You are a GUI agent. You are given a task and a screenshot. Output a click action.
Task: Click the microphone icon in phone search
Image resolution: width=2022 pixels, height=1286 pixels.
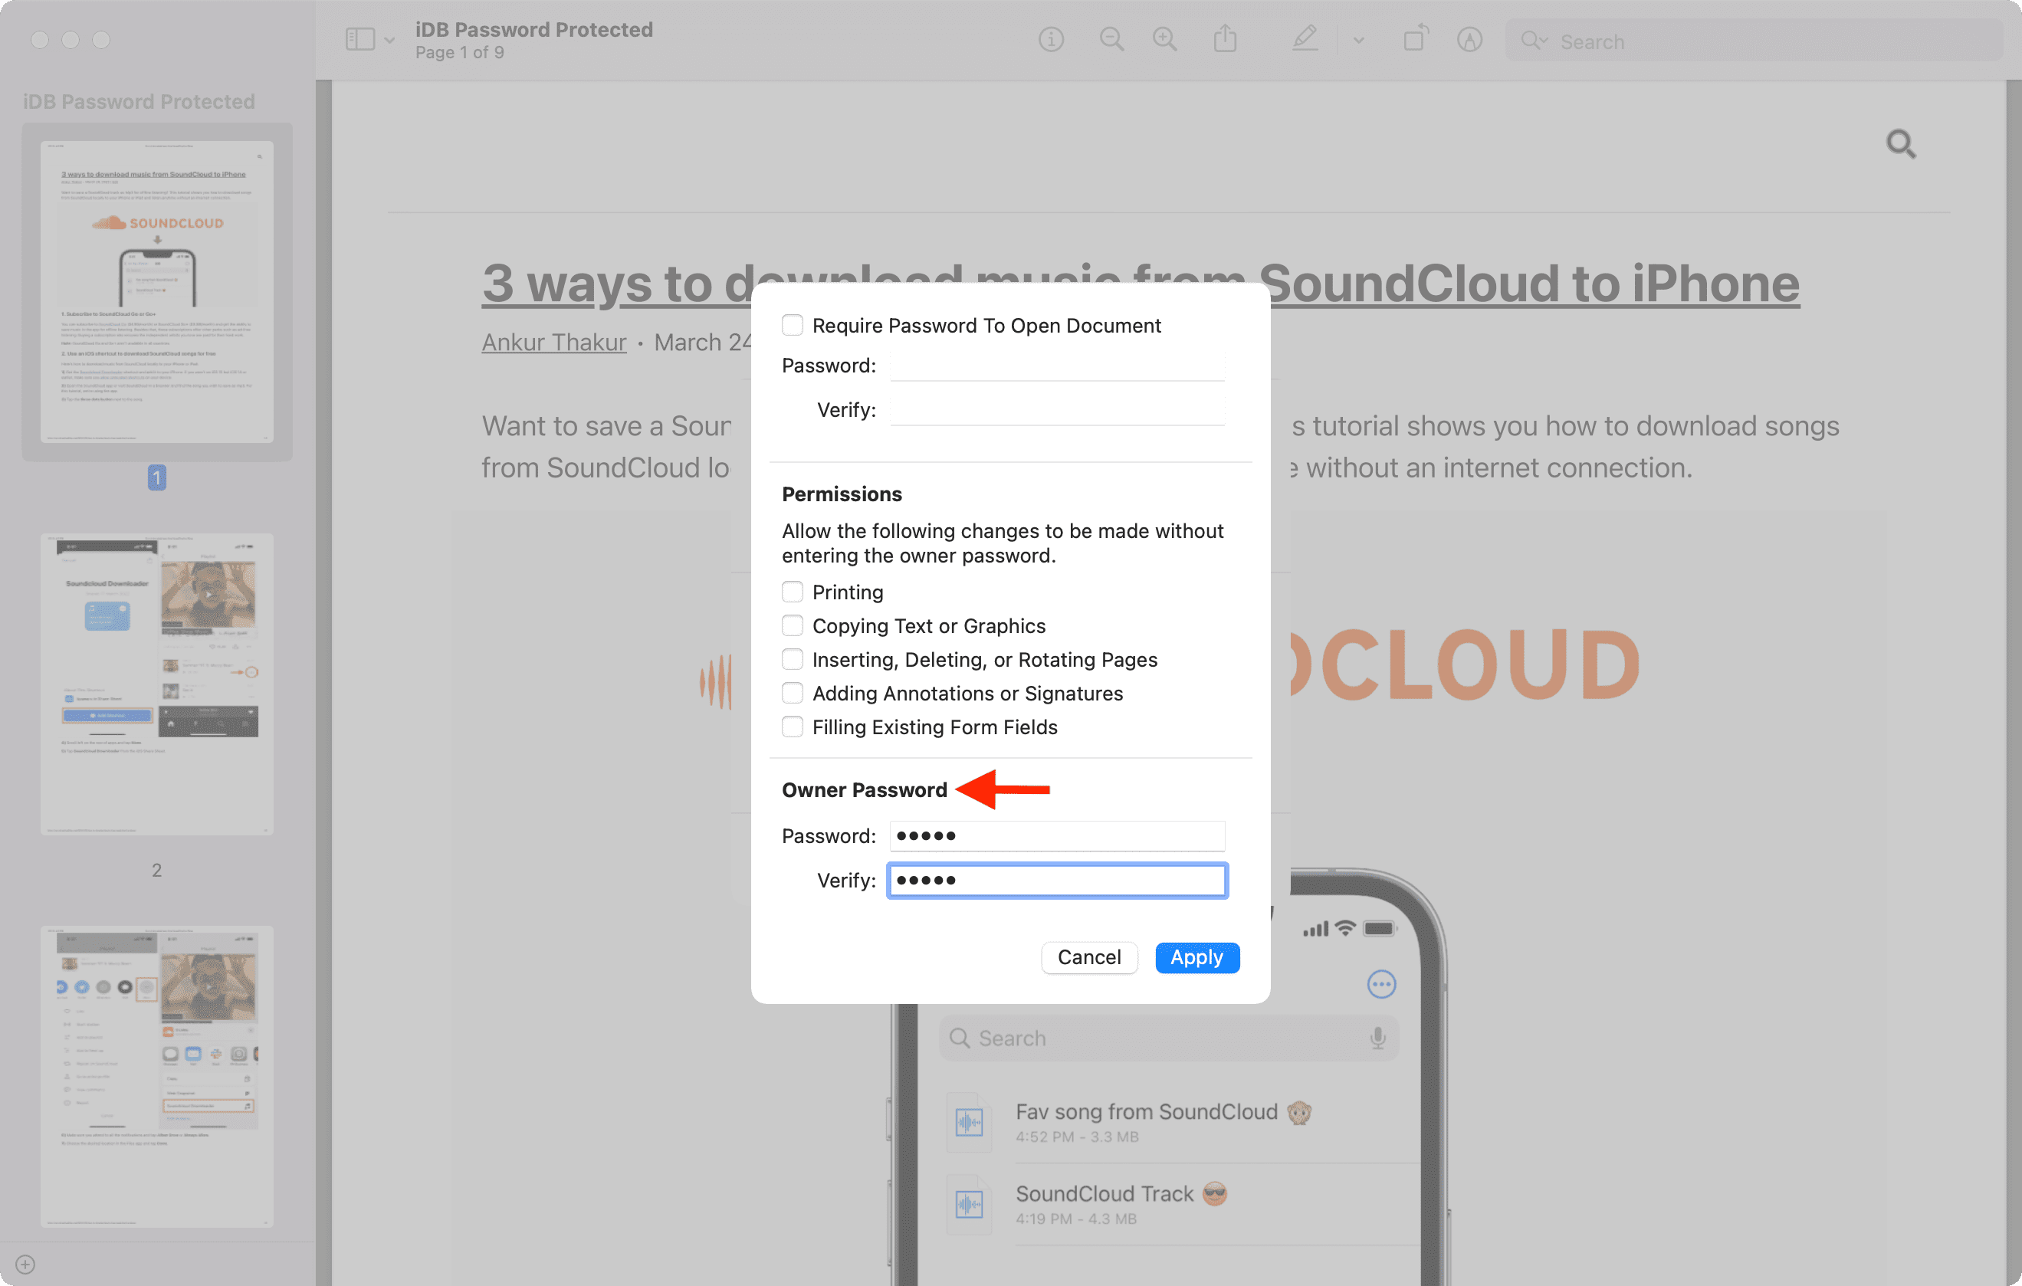pos(1378,1038)
